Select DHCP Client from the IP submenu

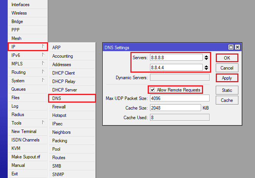point(72,73)
